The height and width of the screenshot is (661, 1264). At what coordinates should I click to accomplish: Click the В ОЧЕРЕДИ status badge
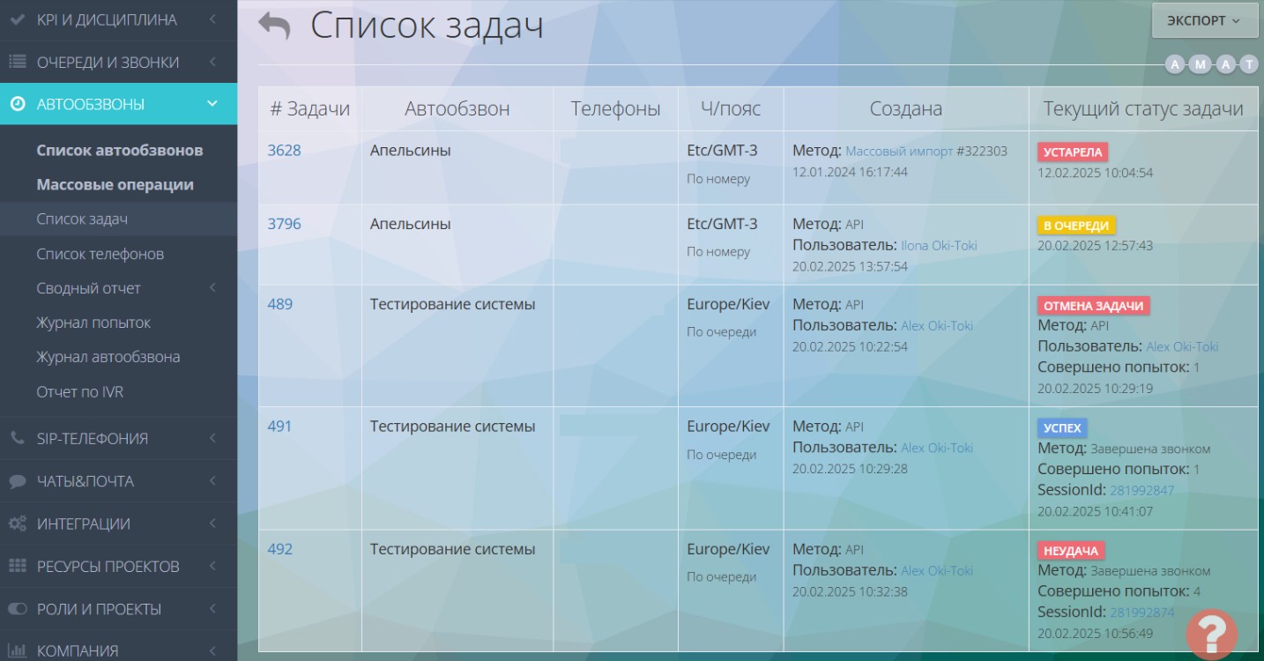click(1076, 226)
